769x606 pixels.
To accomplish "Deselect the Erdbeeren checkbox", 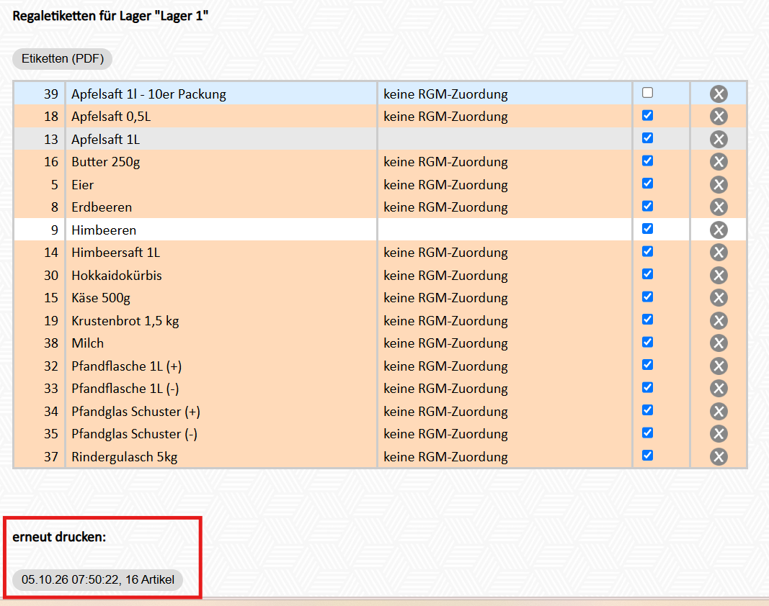I will click(647, 207).
